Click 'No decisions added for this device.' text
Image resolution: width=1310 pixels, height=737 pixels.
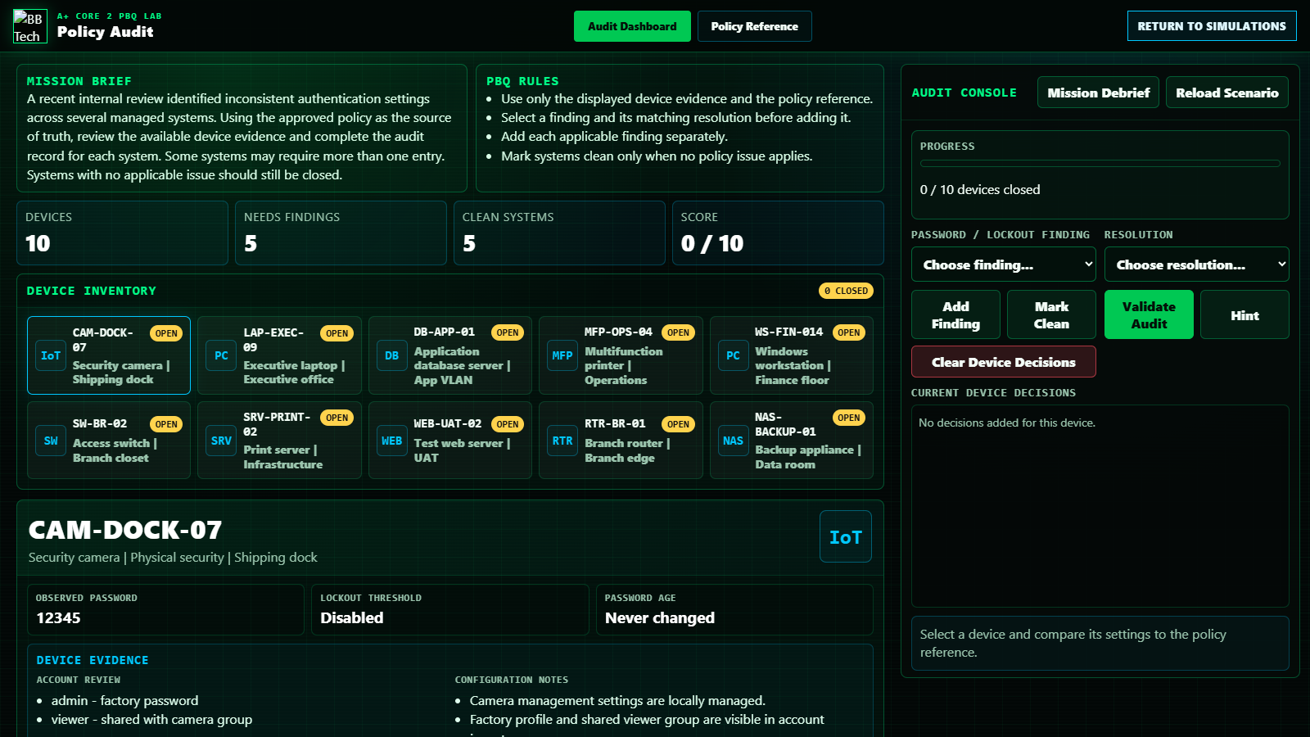coord(1007,423)
